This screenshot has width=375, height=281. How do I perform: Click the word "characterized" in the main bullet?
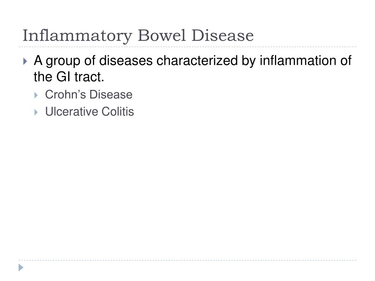pos(197,60)
